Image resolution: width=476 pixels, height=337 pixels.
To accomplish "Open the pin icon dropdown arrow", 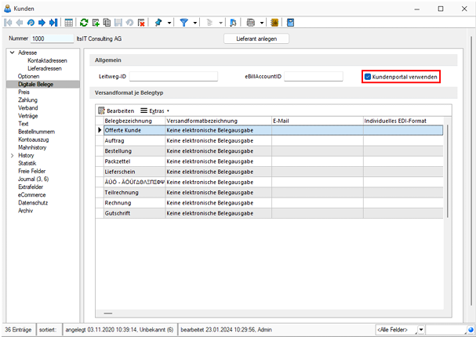I will pos(169,23).
